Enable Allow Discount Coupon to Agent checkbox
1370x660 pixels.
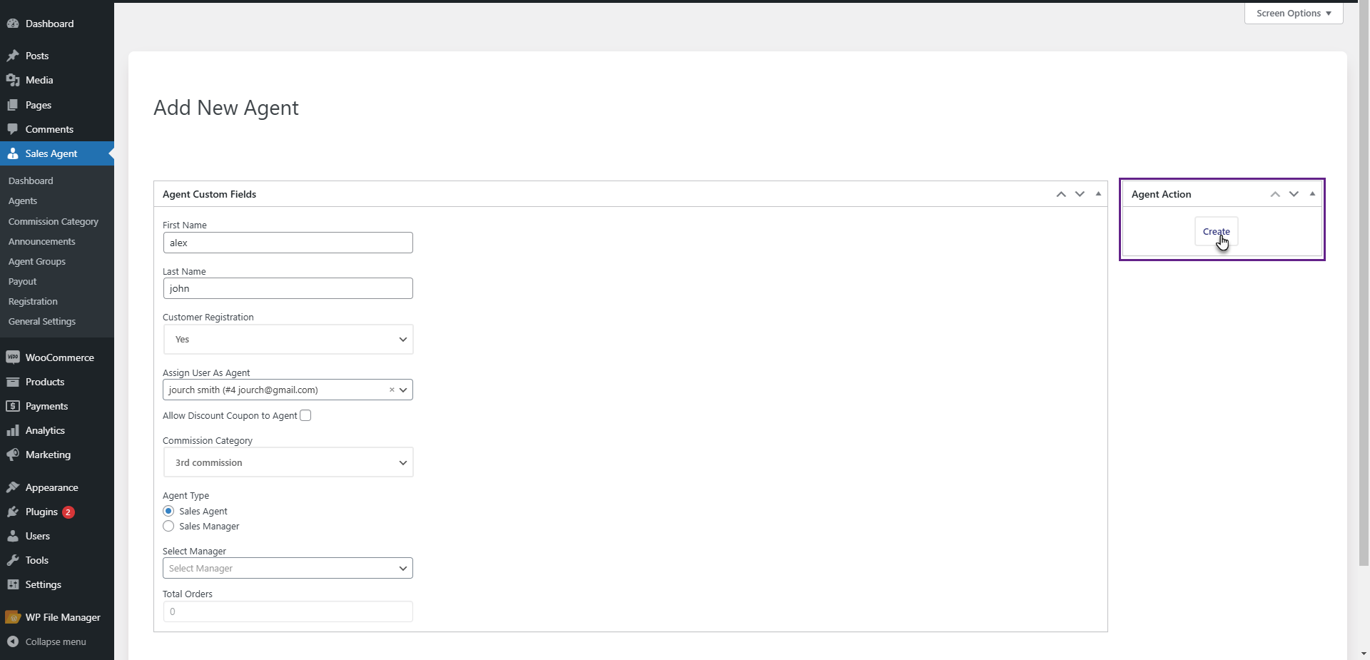[x=305, y=415]
